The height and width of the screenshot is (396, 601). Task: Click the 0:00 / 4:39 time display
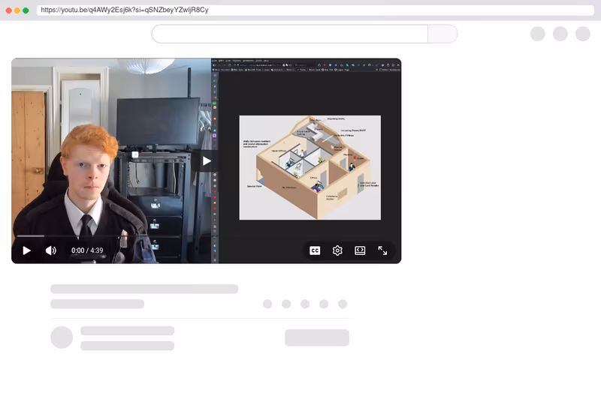pos(87,250)
